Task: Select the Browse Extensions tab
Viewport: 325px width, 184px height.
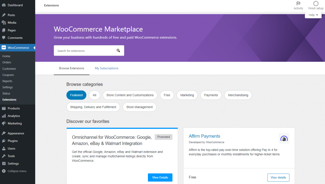Action: (x=71, y=68)
